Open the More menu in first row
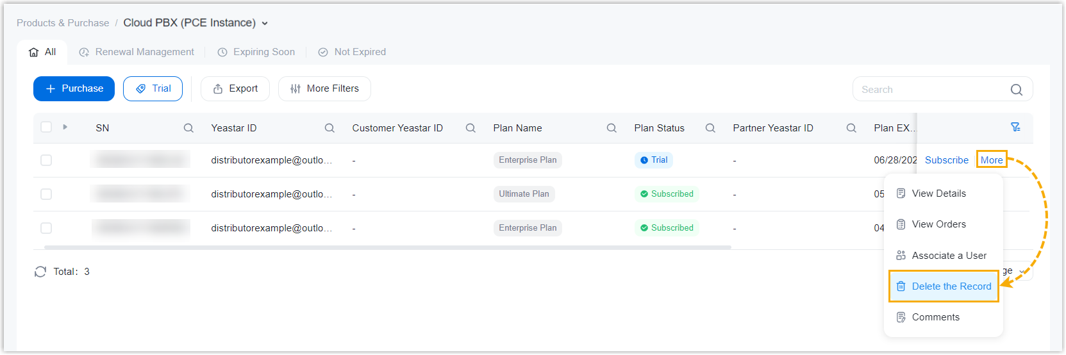The image size is (1066, 355). tap(991, 160)
